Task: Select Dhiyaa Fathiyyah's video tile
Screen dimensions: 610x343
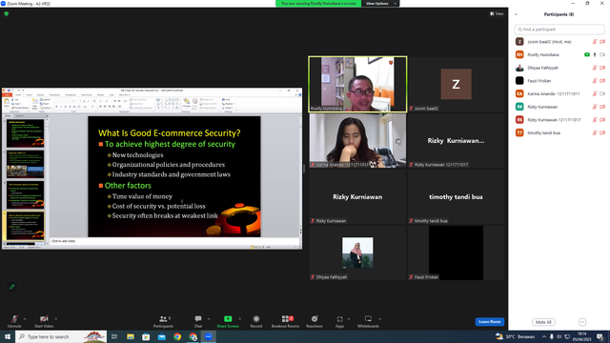Action: click(357, 252)
